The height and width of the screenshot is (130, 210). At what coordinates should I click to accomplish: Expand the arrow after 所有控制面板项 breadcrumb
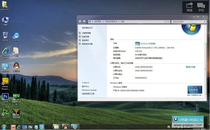(119, 22)
